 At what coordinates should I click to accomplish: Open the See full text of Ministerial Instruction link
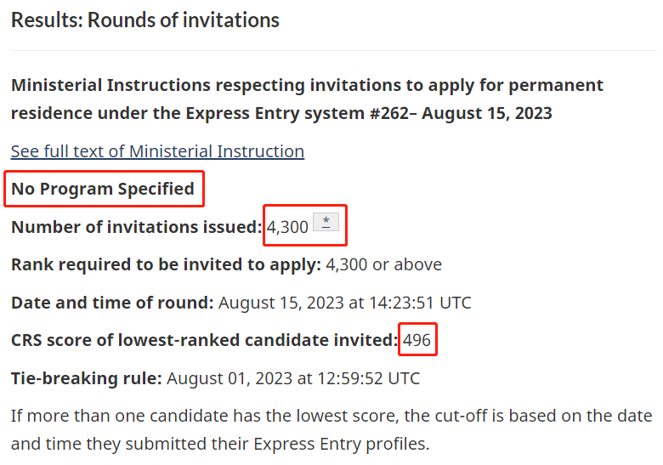pos(157,151)
